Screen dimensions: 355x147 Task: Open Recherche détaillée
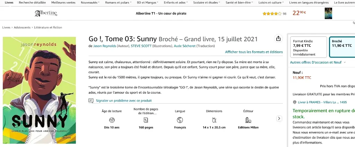[x=32, y=2]
